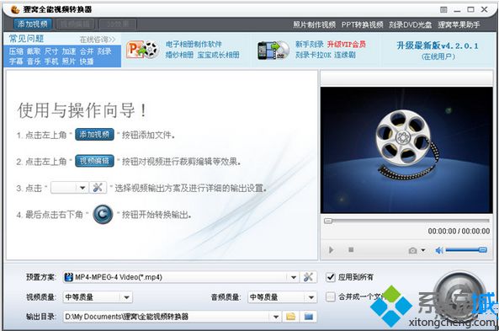The image size is (499, 331).
Task: Click the 视频编辑 button in the wizard
Action: click(94, 161)
